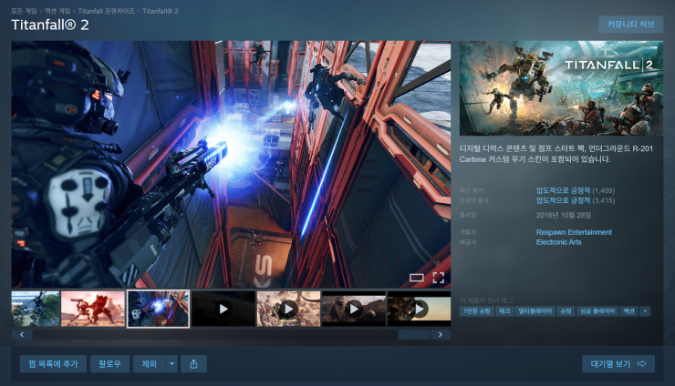
Task: Play the desert battle video thumbnail
Action: click(x=288, y=309)
